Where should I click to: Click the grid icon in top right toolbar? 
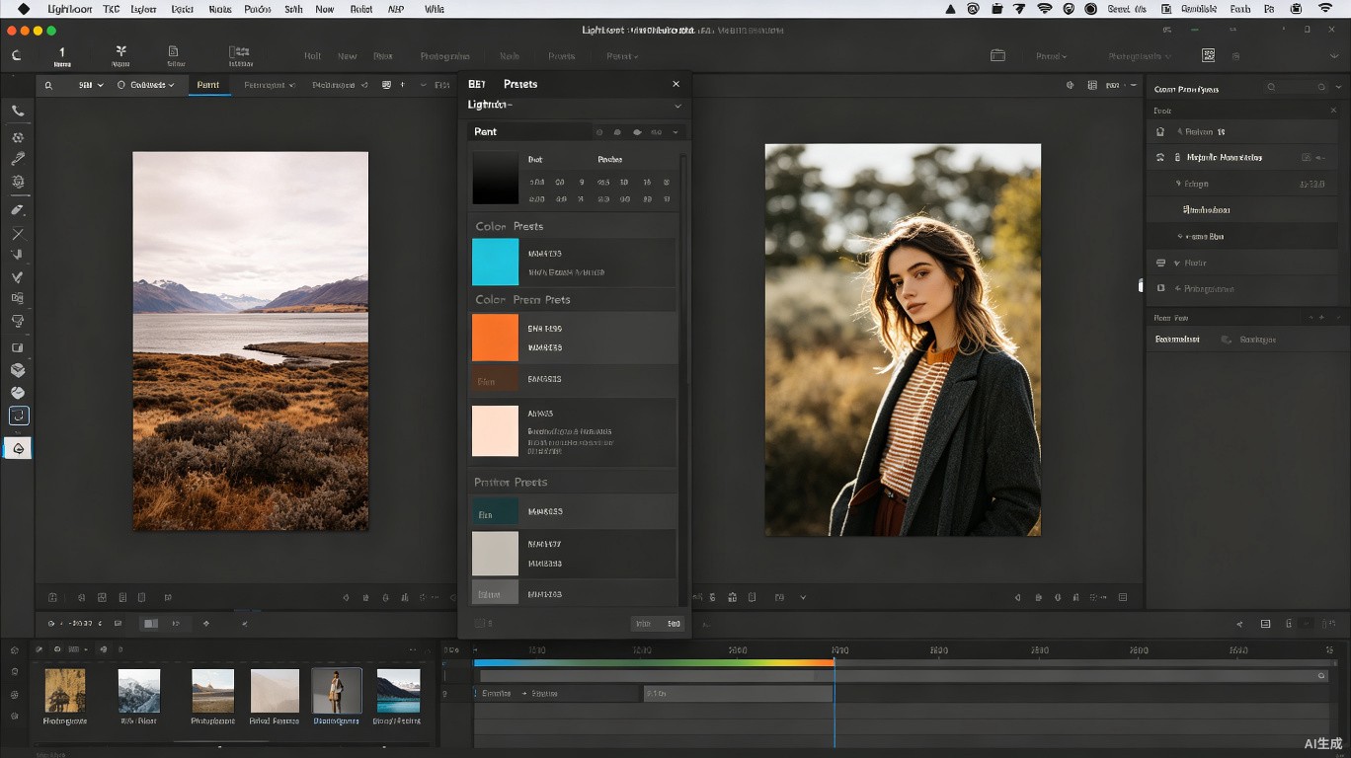1208,56
